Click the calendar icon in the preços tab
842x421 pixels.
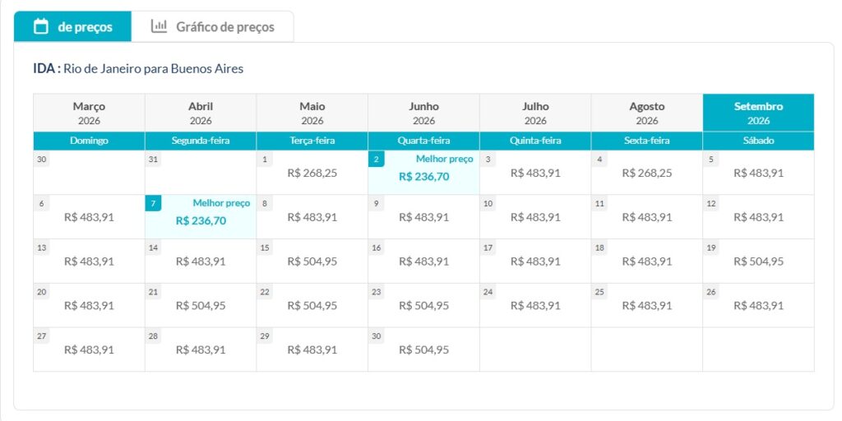40,26
